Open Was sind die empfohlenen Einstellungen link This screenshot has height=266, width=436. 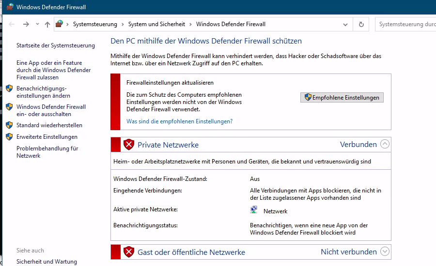coord(180,121)
